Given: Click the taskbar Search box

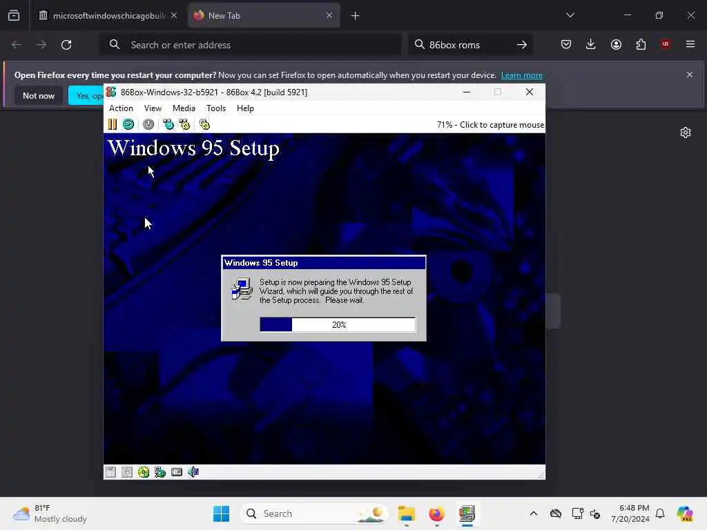Looking at the screenshot, I should [x=315, y=513].
